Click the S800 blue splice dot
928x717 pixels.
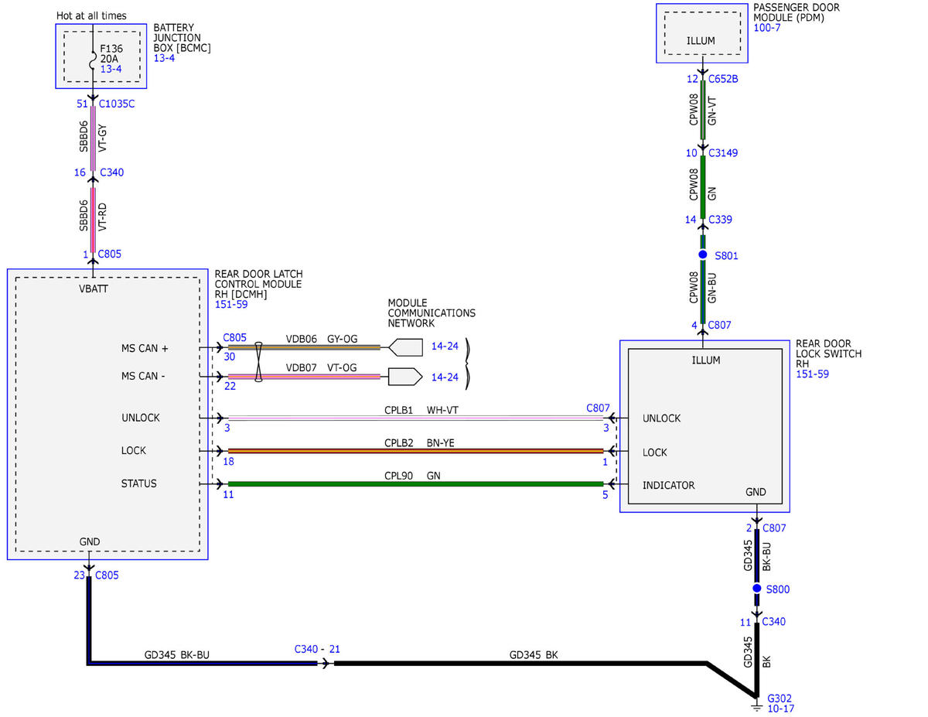tap(757, 589)
